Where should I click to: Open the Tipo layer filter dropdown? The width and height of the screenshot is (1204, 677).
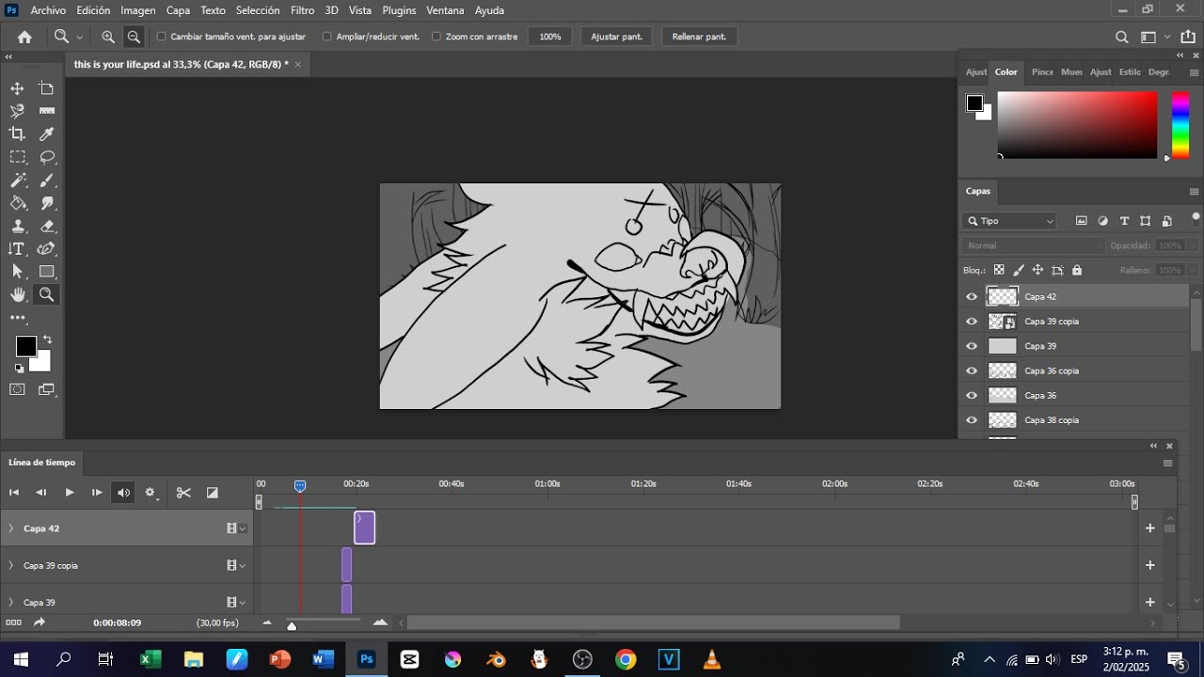click(x=1010, y=221)
